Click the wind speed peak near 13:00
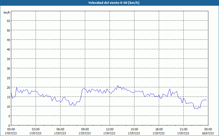The width and height of the screenshot is (219, 136). tap(118, 85)
